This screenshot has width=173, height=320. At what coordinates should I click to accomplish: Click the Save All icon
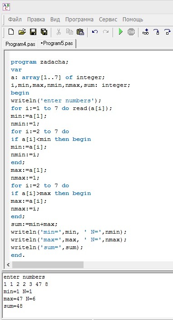44,32
